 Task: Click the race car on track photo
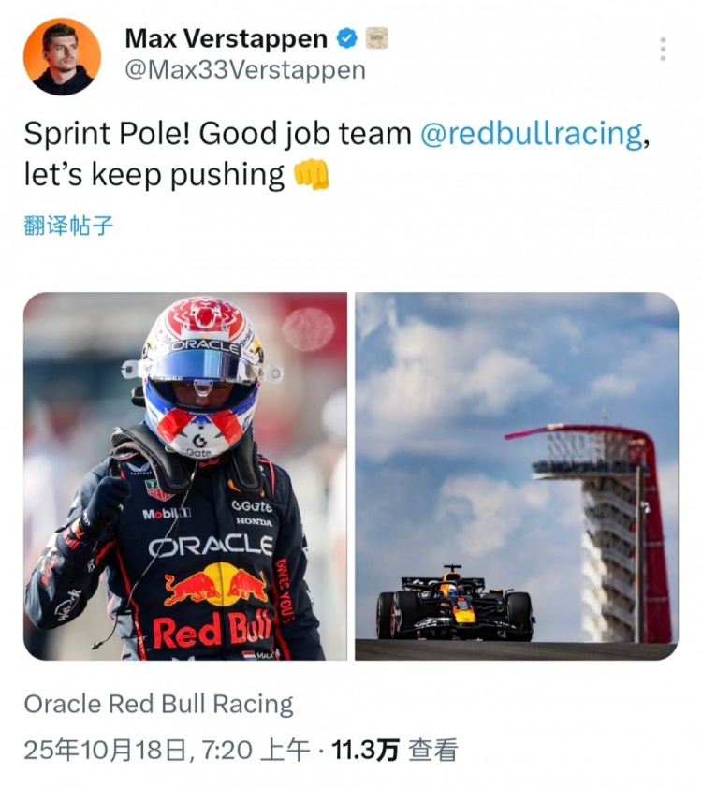[x=454, y=606]
